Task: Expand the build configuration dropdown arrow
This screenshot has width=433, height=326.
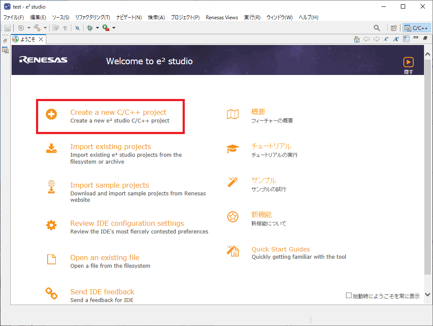Action: [x=29, y=28]
